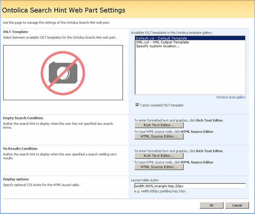Click the missing template preview image

point(63,73)
